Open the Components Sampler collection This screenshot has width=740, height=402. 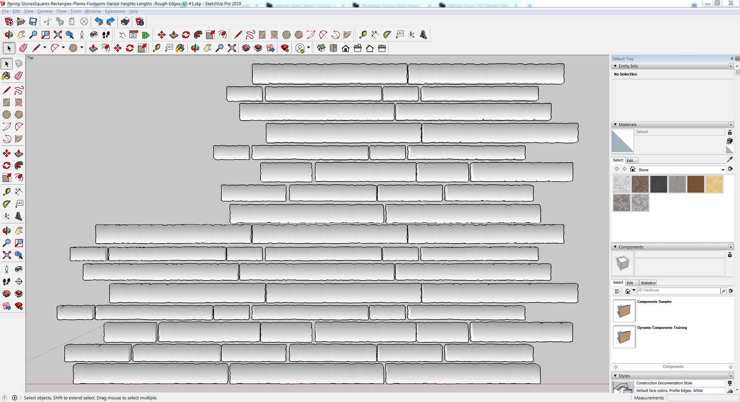tap(624, 311)
